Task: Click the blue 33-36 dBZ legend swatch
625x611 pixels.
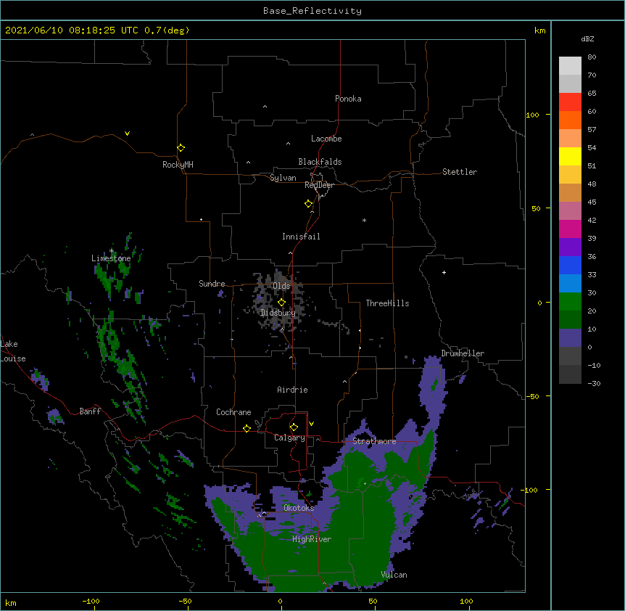Action: pos(570,265)
